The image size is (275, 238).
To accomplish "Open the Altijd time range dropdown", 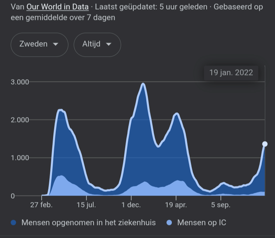I will click(x=97, y=45).
